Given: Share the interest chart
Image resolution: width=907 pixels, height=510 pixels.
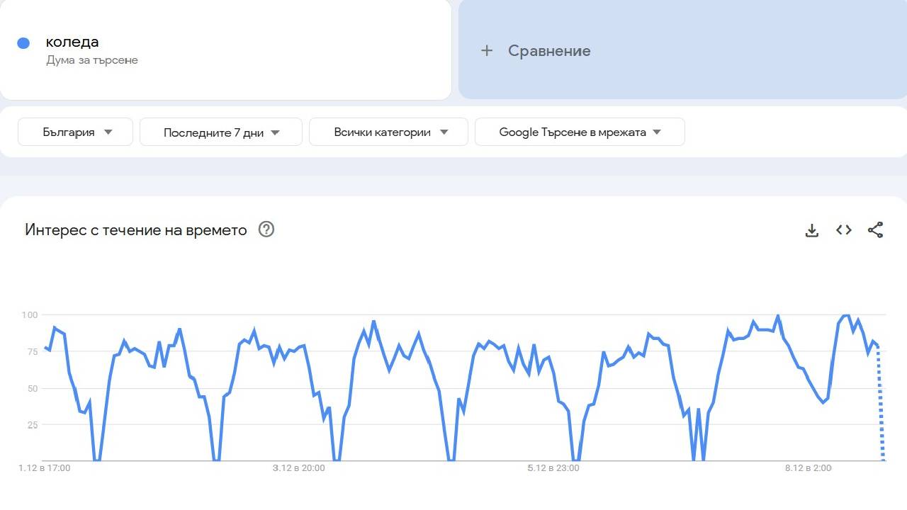Looking at the screenshot, I should [876, 229].
